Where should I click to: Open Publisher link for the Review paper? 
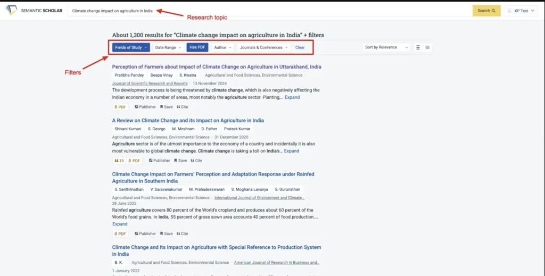tap(160, 161)
